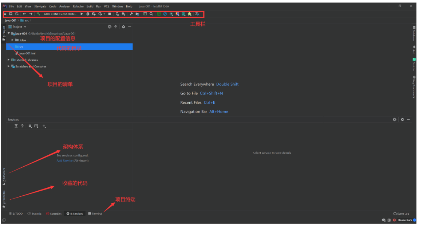Click the Xcode-Dark theme status item
The height and width of the screenshot is (228, 423).
click(405, 220)
